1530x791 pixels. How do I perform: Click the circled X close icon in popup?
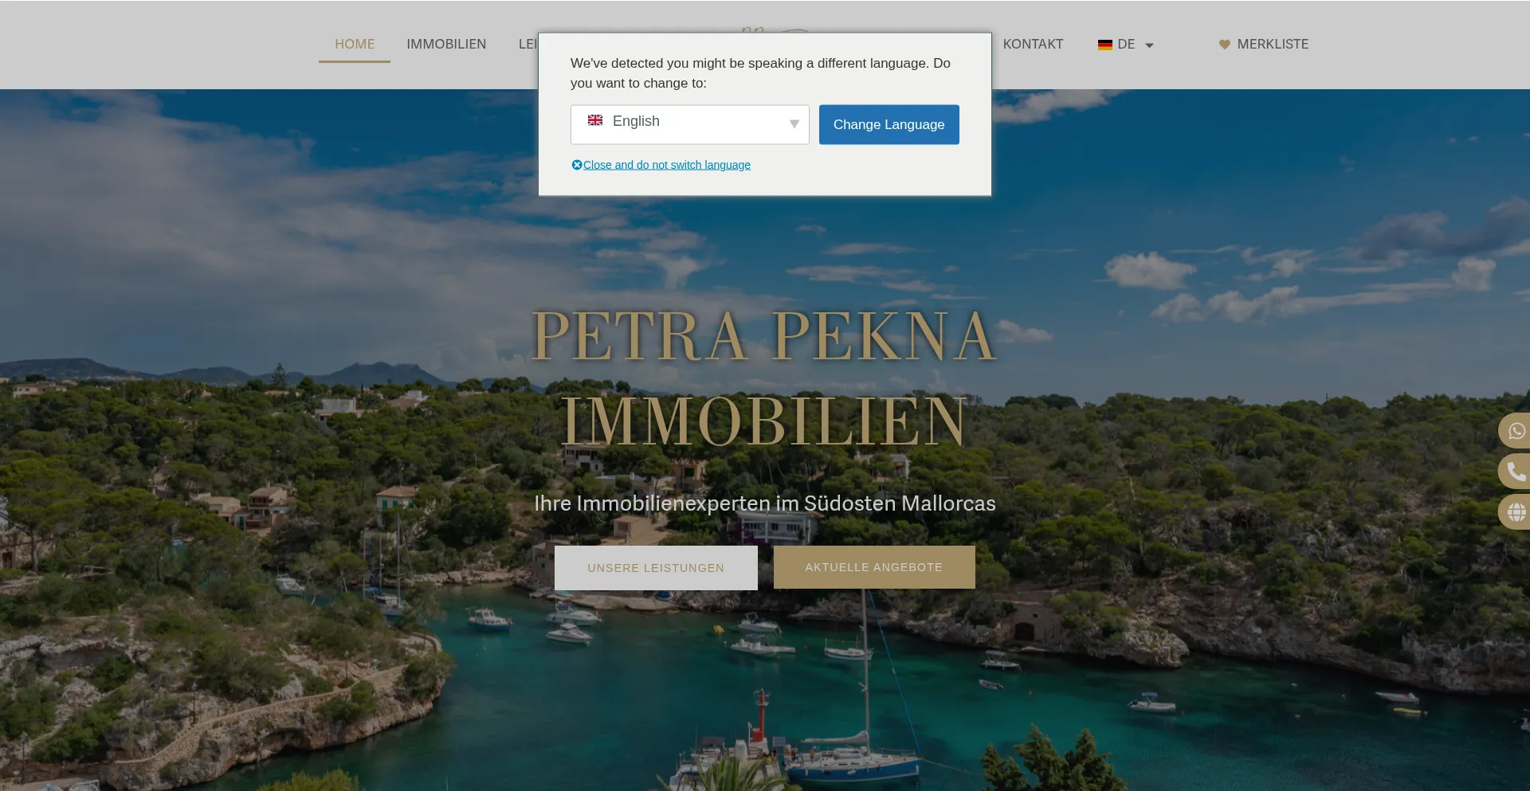pyautogui.click(x=577, y=165)
